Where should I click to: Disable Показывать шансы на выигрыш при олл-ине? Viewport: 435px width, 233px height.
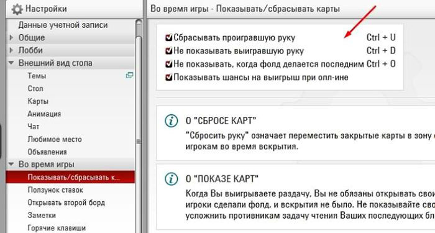pos(168,77)
